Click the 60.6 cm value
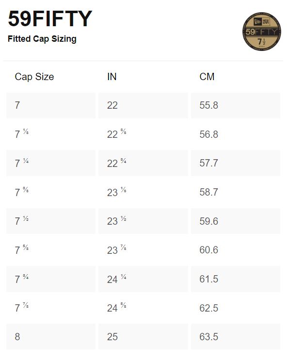This screenshot has height=364, width=289. coord(209,250)
